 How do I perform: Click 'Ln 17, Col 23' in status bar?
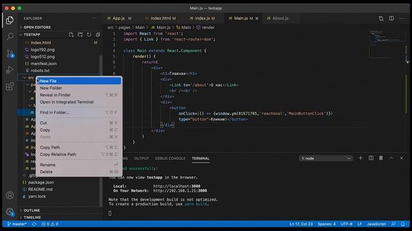point(301,224)
